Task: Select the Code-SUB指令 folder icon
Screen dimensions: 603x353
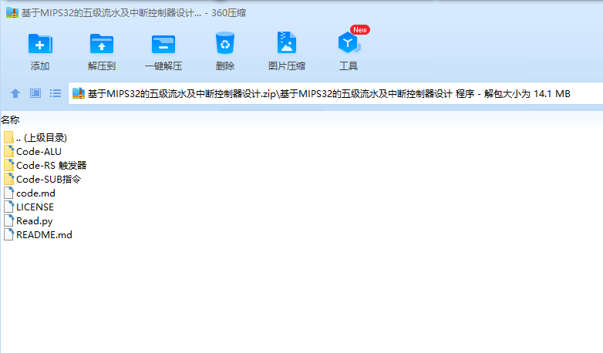Action: (x=8, y=179)
